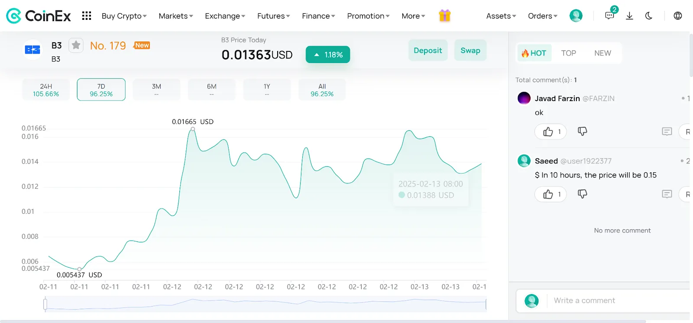Click the B3 coin logo
The width and height of the screenshot is (693, 323).
click(x=32, y=50)
